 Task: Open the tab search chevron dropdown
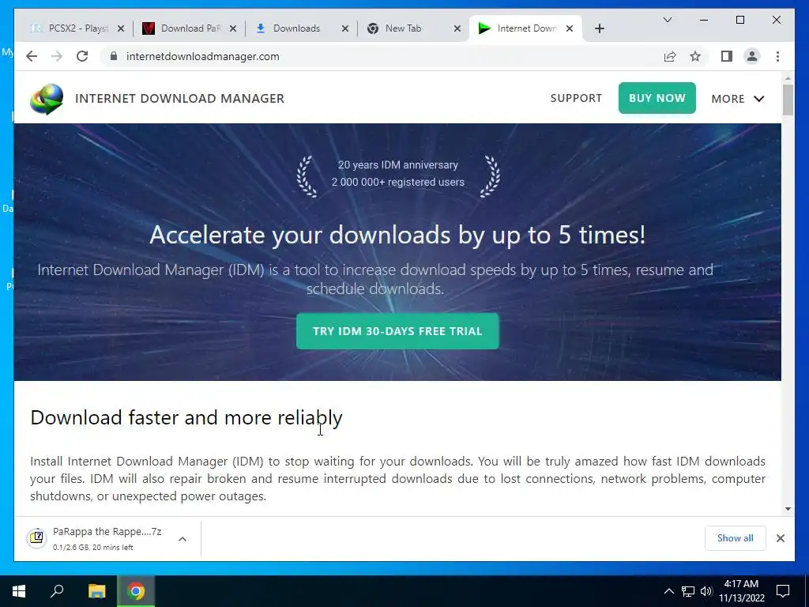667,20
